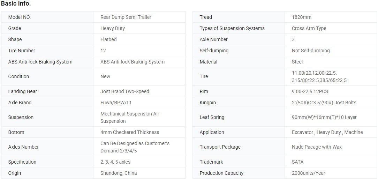Click the tire sizes value cell
The image size is (378, 180).
click(x=331, y=76)
